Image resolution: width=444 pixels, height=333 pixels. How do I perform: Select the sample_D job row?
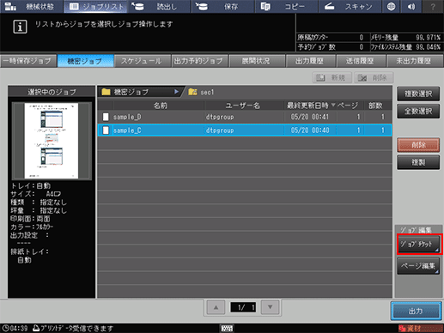245,117
